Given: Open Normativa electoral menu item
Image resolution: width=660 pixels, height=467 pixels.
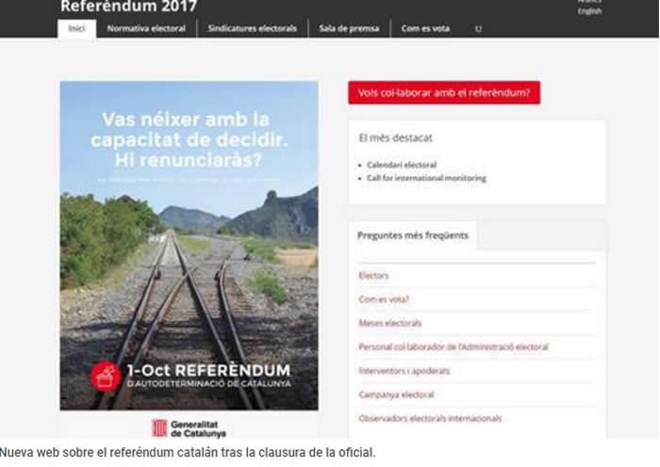Looking at the screenshot, I should coord(146,28).
